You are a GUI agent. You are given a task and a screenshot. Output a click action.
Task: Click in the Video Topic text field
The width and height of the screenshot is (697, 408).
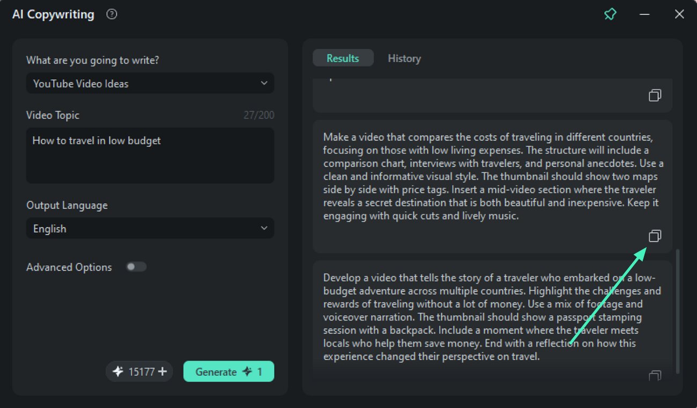[150, 155]
